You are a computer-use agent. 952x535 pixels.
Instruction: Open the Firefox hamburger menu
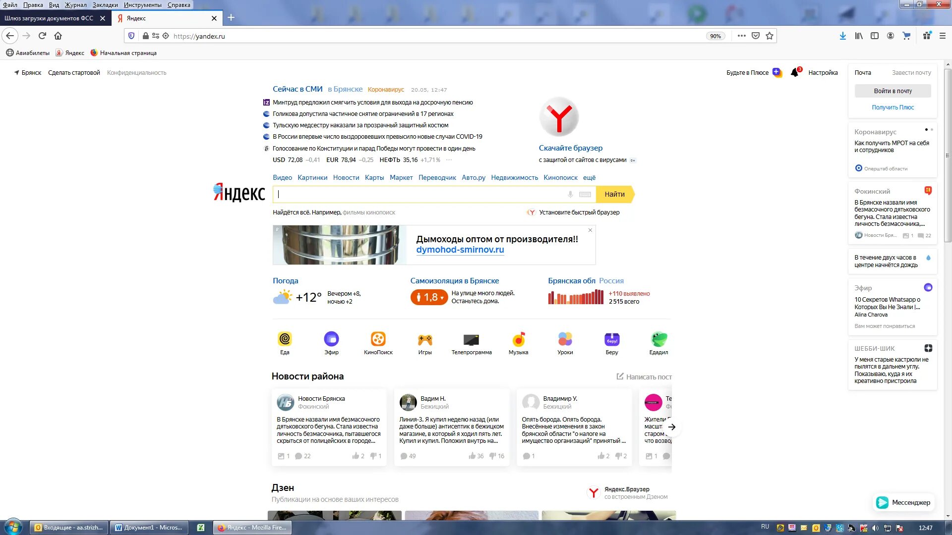(943, 36)
